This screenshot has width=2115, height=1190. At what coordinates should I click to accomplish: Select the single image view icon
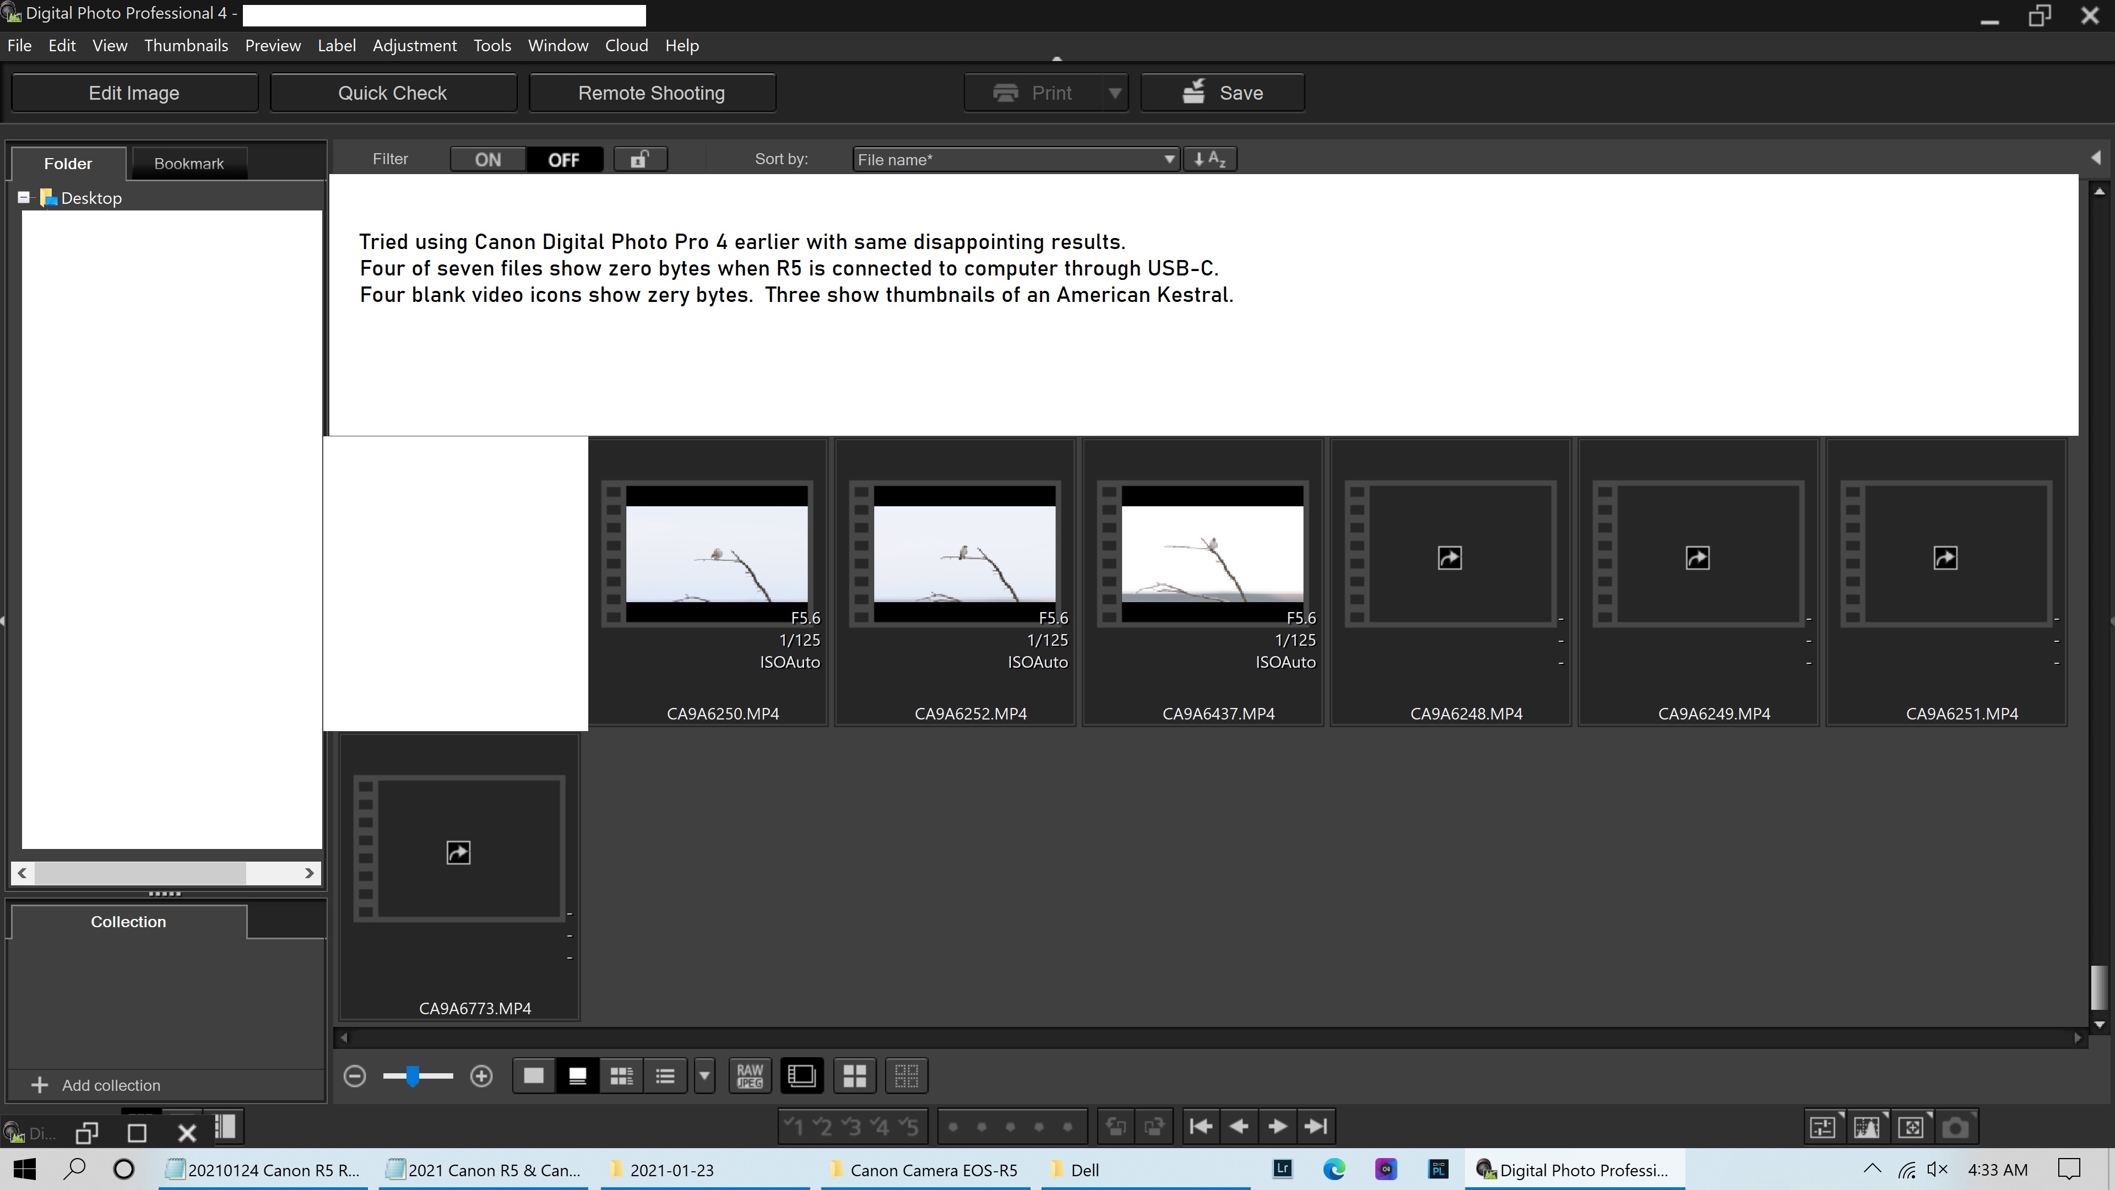(x=533, y=1075)
